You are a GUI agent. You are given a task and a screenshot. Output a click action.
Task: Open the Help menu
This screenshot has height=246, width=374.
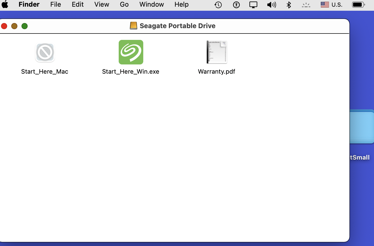click(x=182, y=4)
